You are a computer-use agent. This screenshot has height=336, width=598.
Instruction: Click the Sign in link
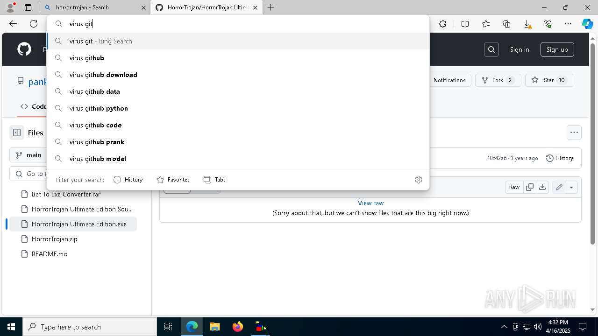pos(520,49)
